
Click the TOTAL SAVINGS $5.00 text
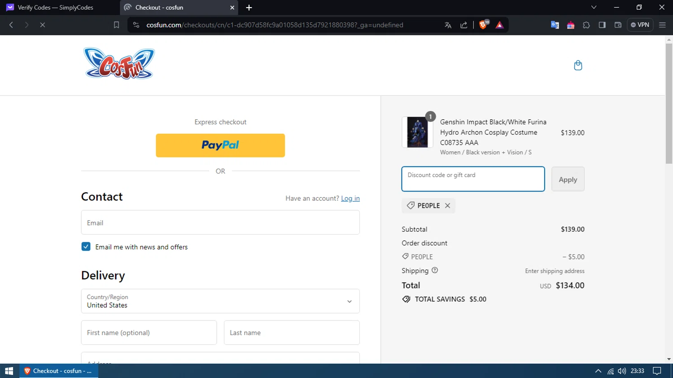coord(450,299)
